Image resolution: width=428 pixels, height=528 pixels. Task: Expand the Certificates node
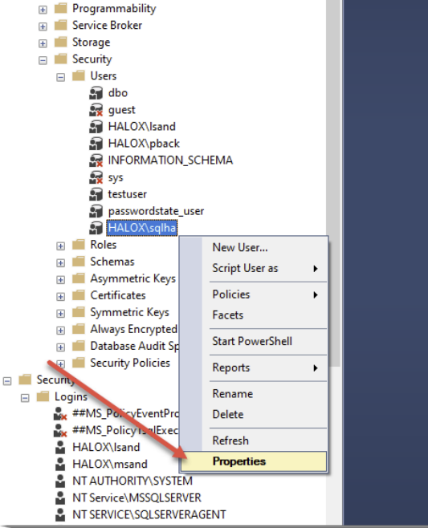click(x=61, y=297)
